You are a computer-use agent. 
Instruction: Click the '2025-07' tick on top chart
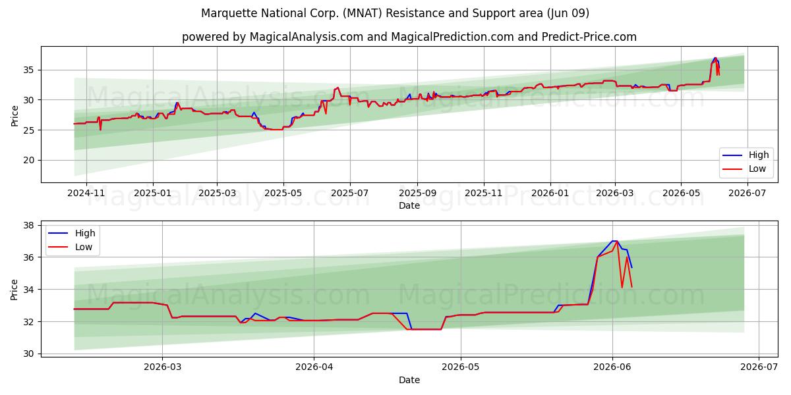349,194
